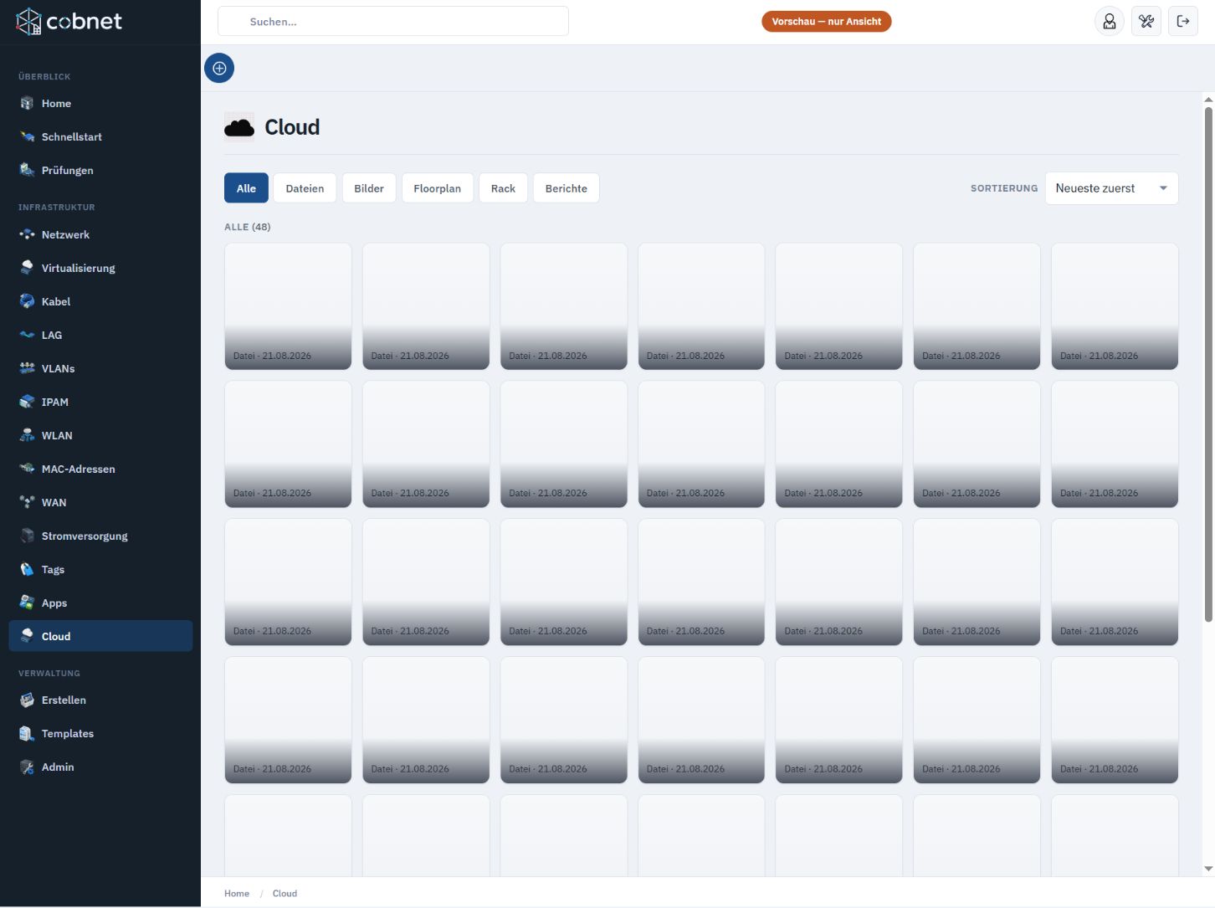Image resolution: width=1215 pixels, height=908 pixels.
Task: Show only Bilder
Action: 369,188
